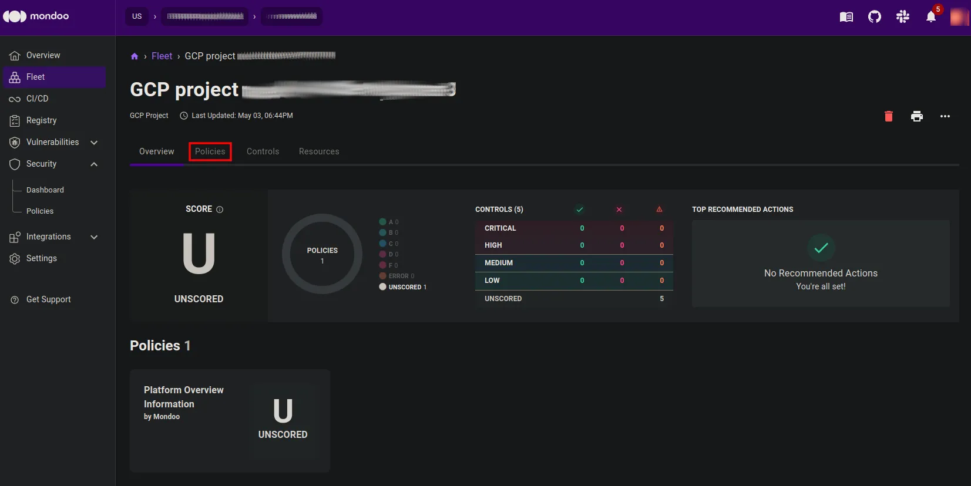The width and height of the screenshot is (971, 486).
Task: Open the space breadcrumb selector in header
Action: pyautogui.click(x=292, y=16)
